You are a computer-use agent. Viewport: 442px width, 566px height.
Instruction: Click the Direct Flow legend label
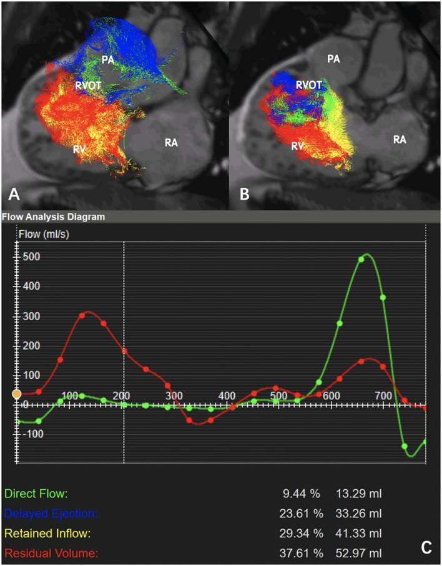[x=36, y=494]
